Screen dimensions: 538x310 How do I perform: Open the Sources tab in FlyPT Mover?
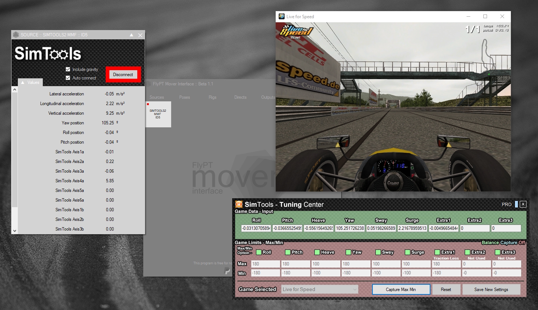point(157,97)
